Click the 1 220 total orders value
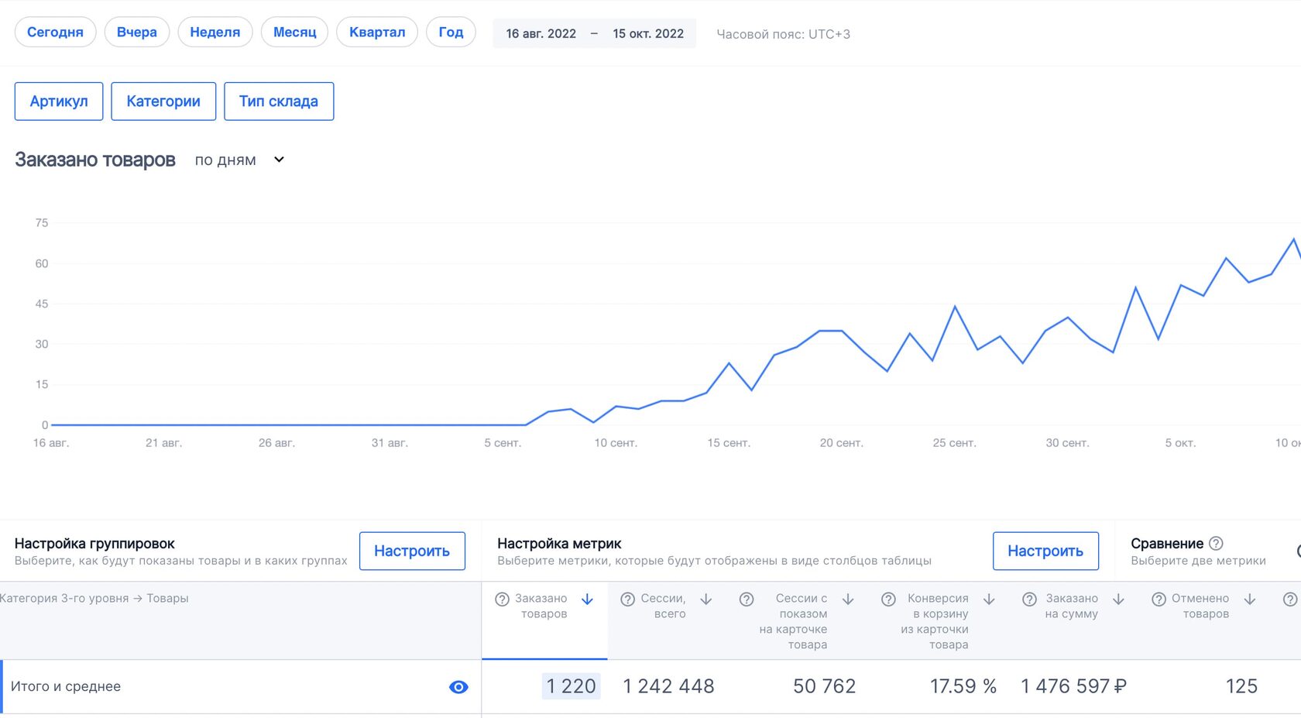The height and width of the screenshot is (718, 1301). pyautogui.click(x=571, y=686)
